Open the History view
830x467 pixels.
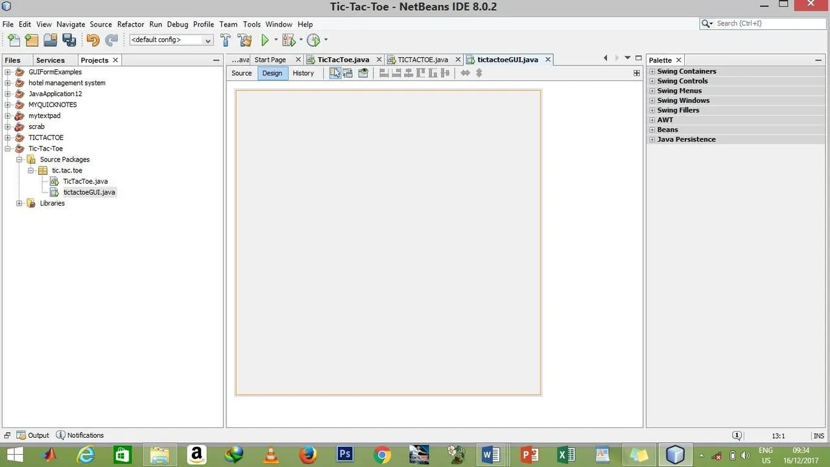(x=303, y=73)
